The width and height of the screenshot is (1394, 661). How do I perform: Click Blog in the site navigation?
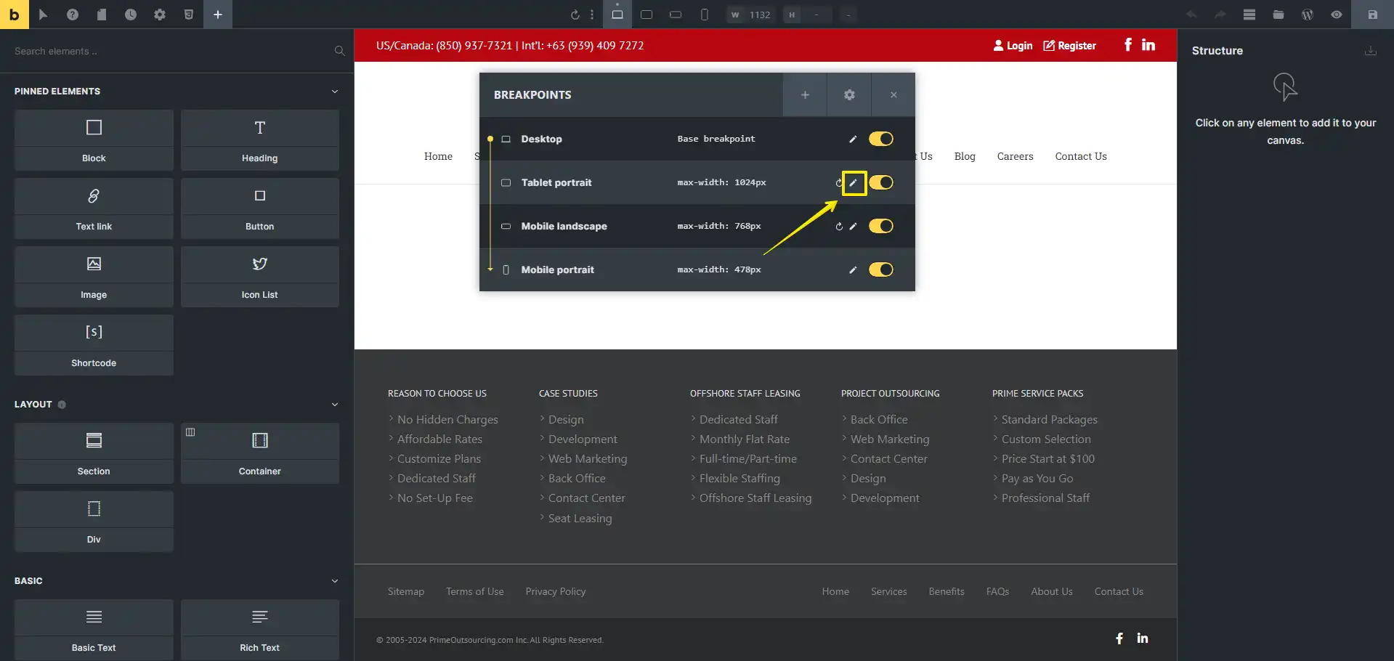[965, 156]
